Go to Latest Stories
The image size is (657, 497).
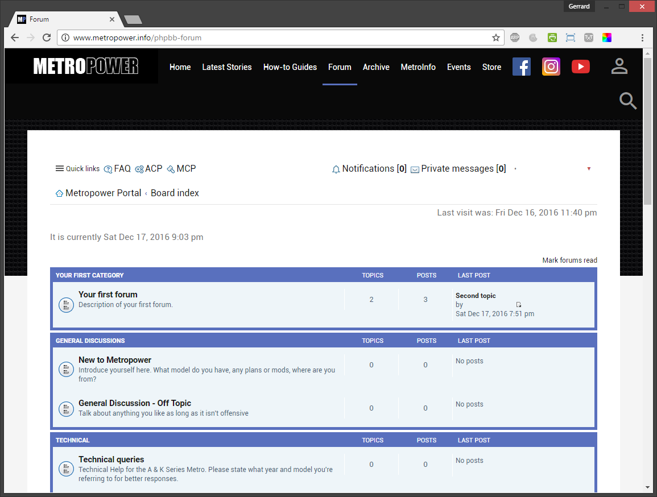[227, 67]
